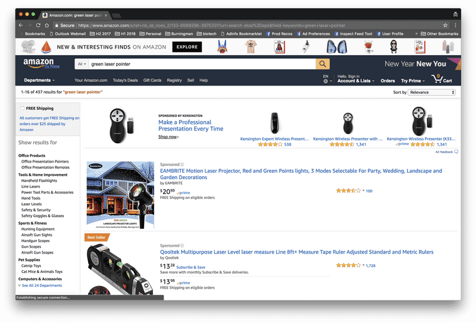Click the browser back arrow
This screenshot has width=476, height=323.
click(21, 26)
